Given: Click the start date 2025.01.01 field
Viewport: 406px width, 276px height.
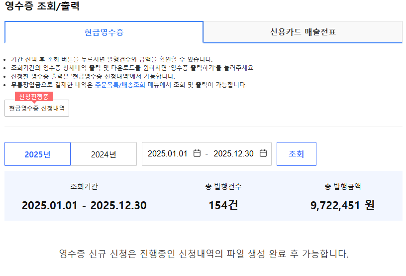Looking at the screenshot, I should [x=168, y=153].
